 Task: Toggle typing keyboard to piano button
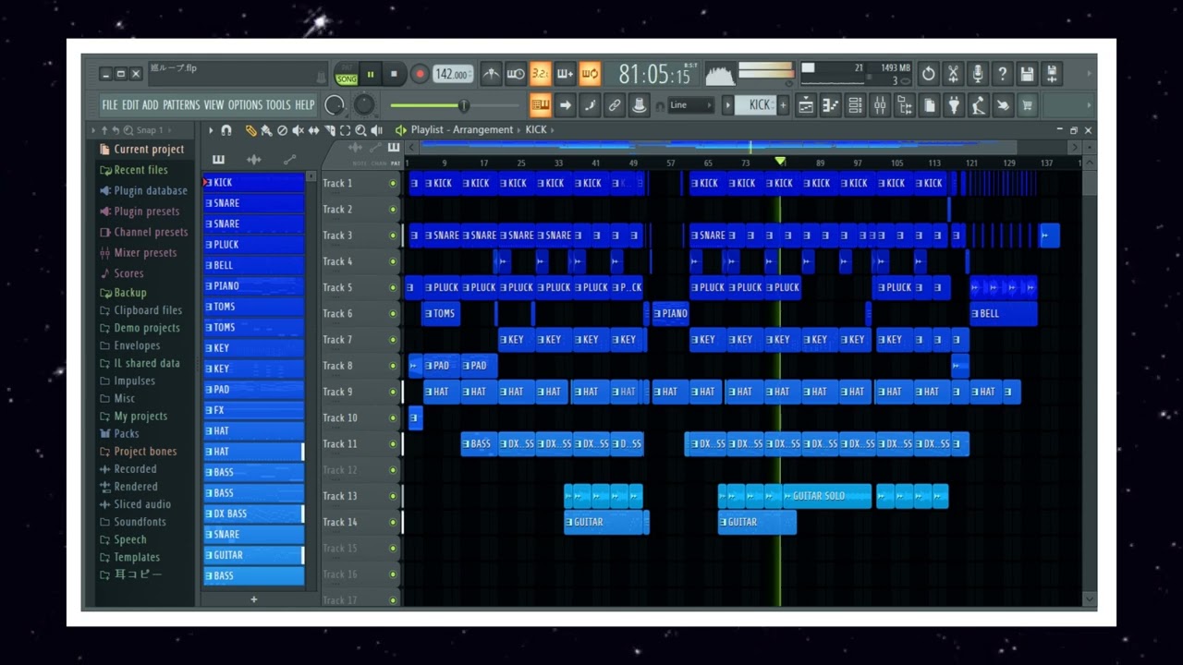(541, 105)
